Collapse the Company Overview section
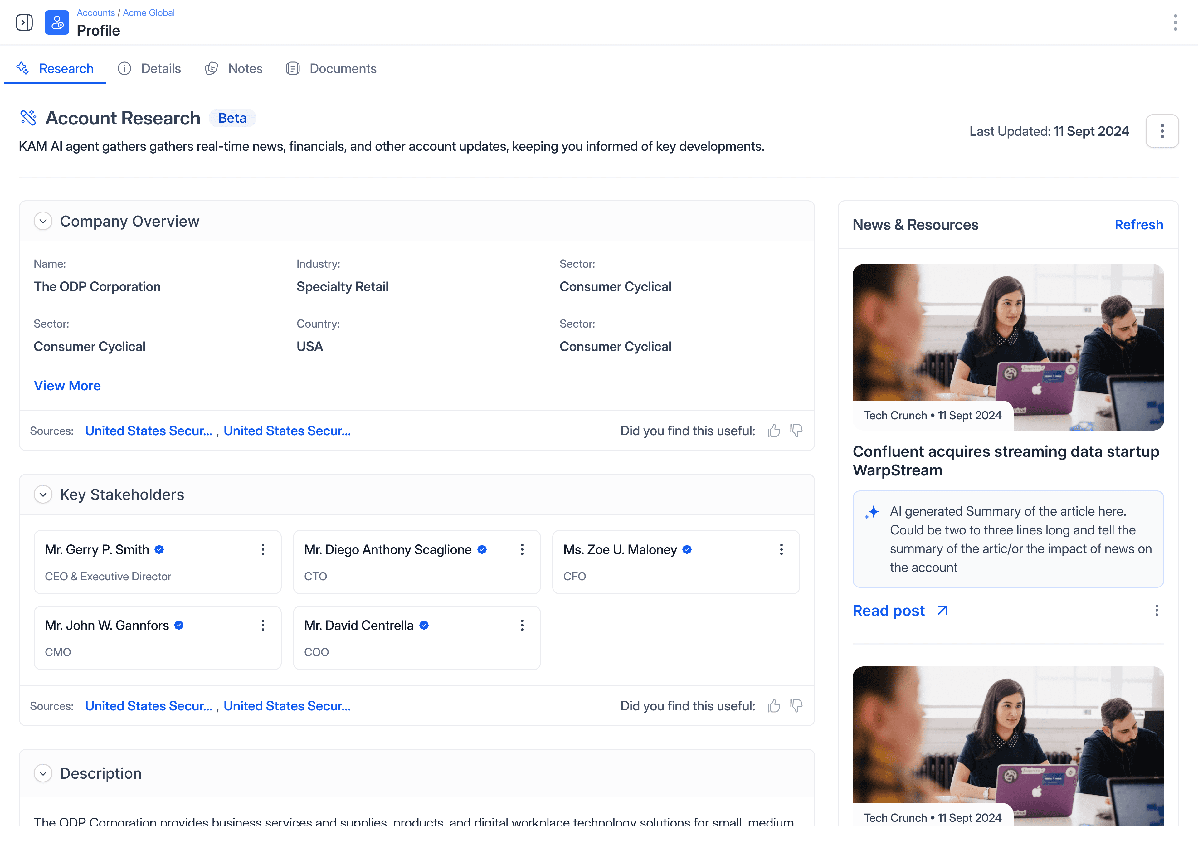 43,222
